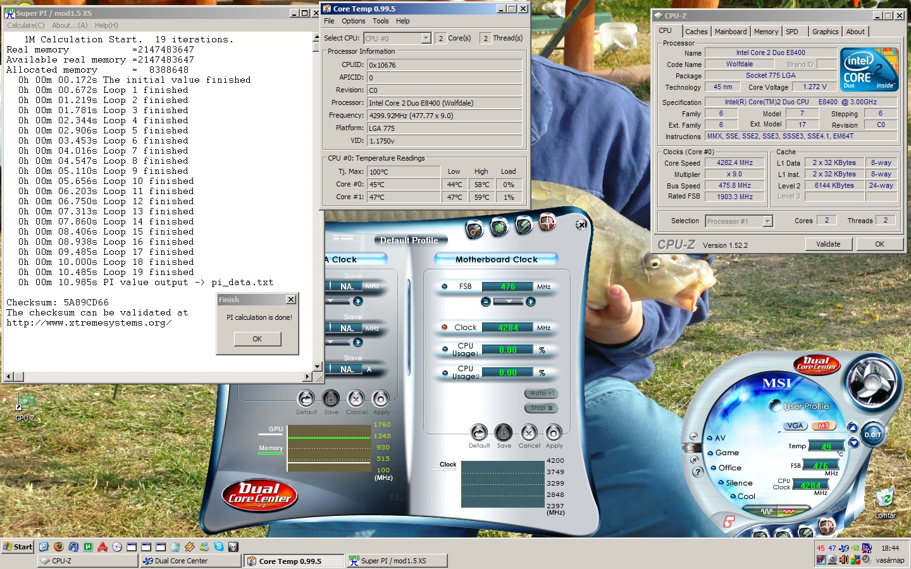
Task: Click Save icon in the VGA Clock section
Action: 331,398
